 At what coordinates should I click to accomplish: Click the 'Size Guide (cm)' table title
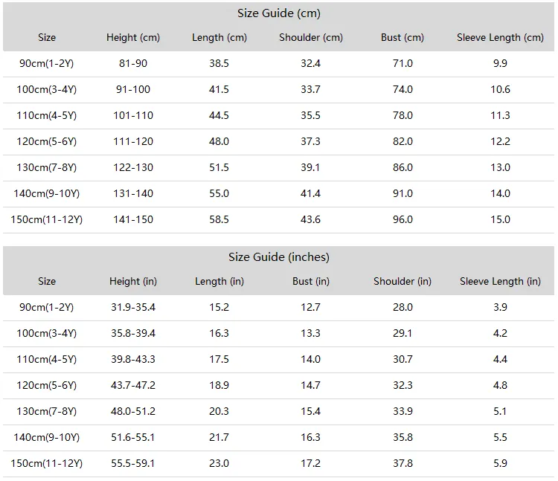tap(279, 13)
